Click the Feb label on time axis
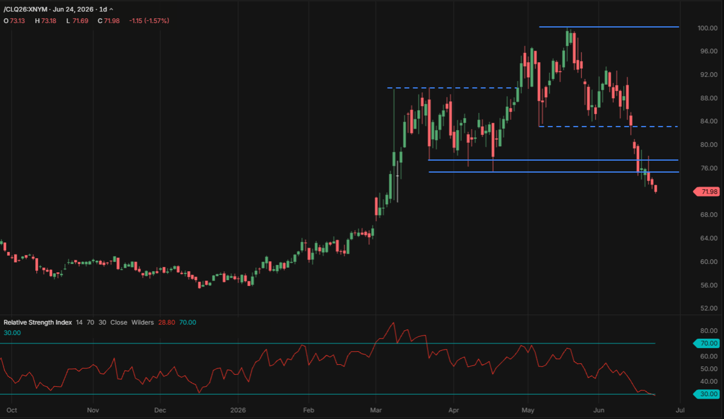Viewport: 724px width, 419px height. (x=309, y=410)
